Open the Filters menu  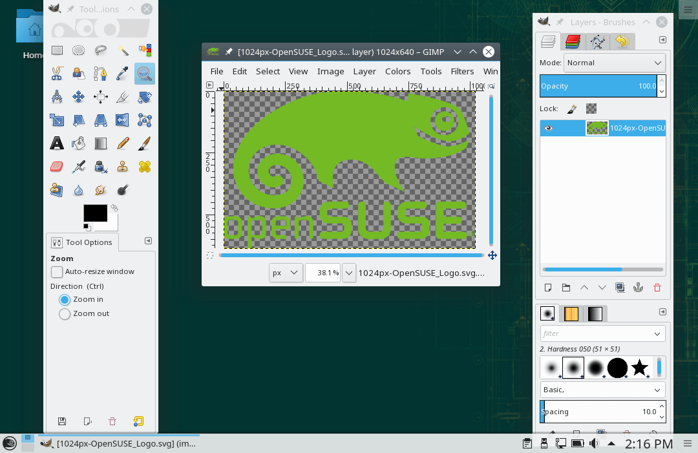(462, 71)
